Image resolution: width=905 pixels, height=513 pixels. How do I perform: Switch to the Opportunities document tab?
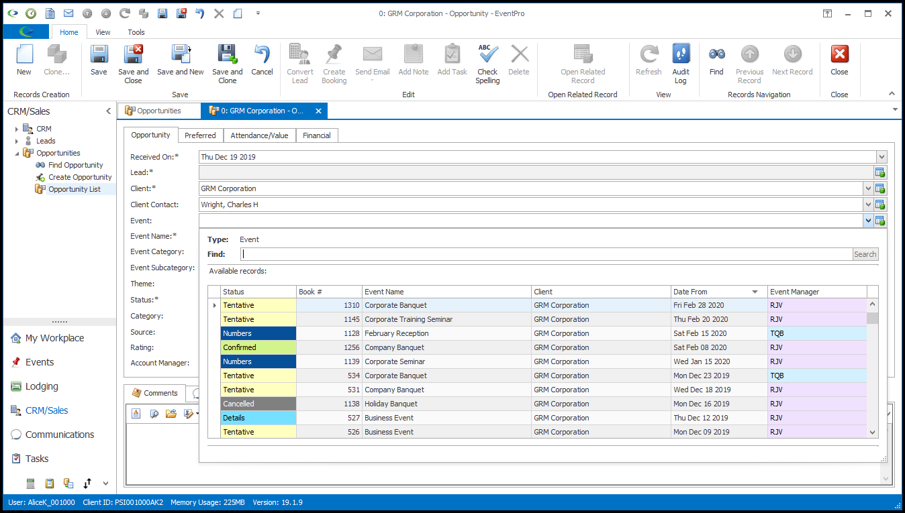(x=159, y=111)
